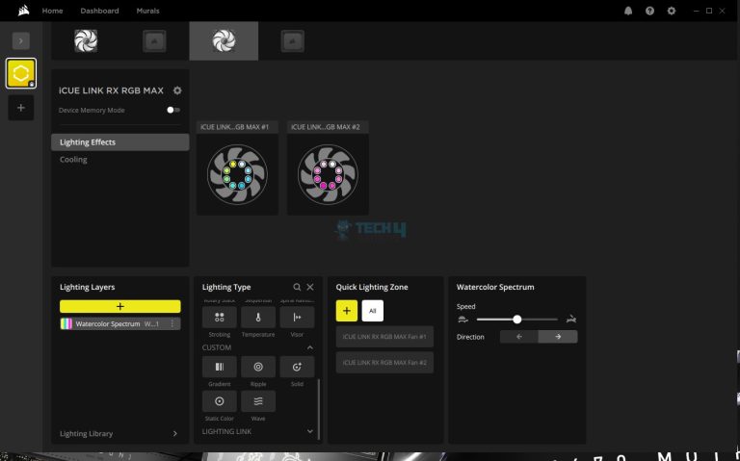Open the notifications bell
This screenshot has width=740, height=461.
pyautogui.click(x=628, y=11)
